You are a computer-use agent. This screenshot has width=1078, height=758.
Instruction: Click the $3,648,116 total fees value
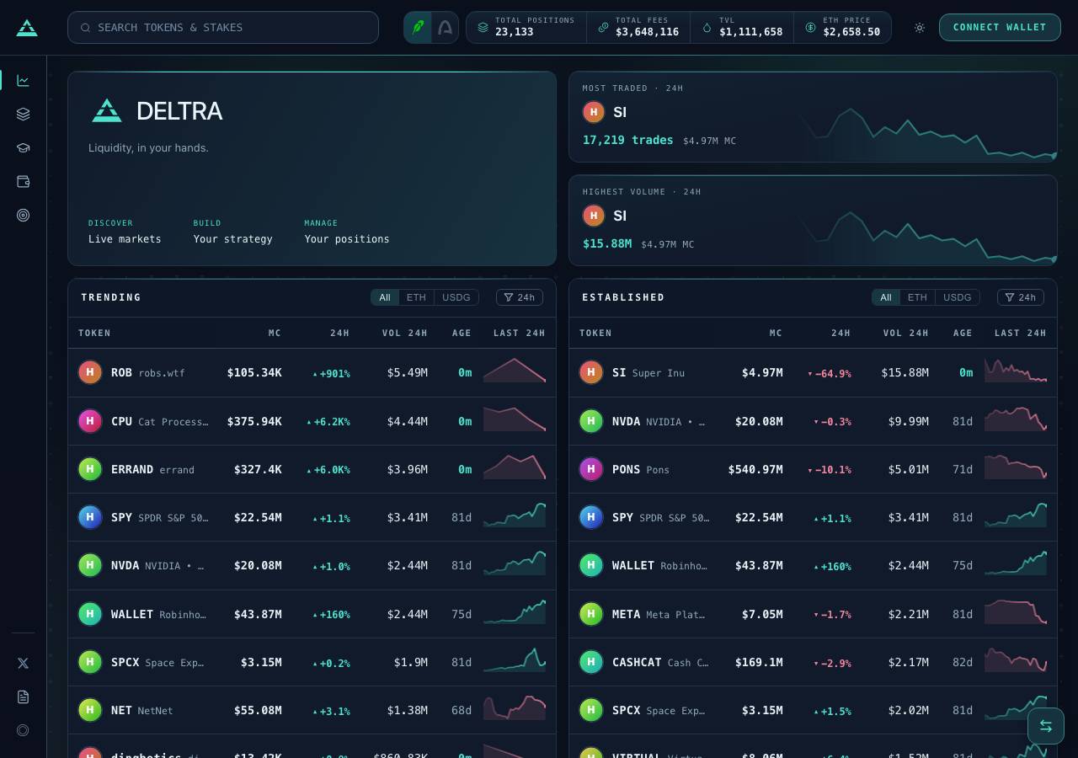pyautogui.click(x=647, y=33)
